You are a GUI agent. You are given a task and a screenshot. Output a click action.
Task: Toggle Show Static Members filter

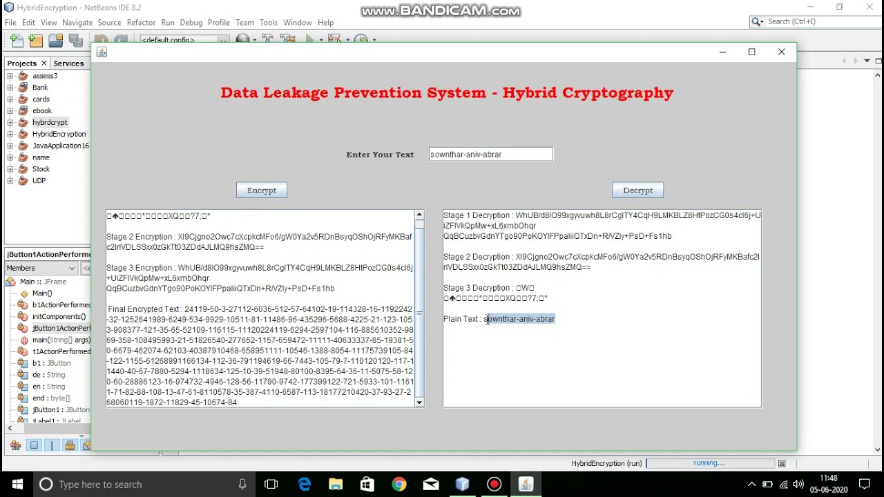[52, 445]
